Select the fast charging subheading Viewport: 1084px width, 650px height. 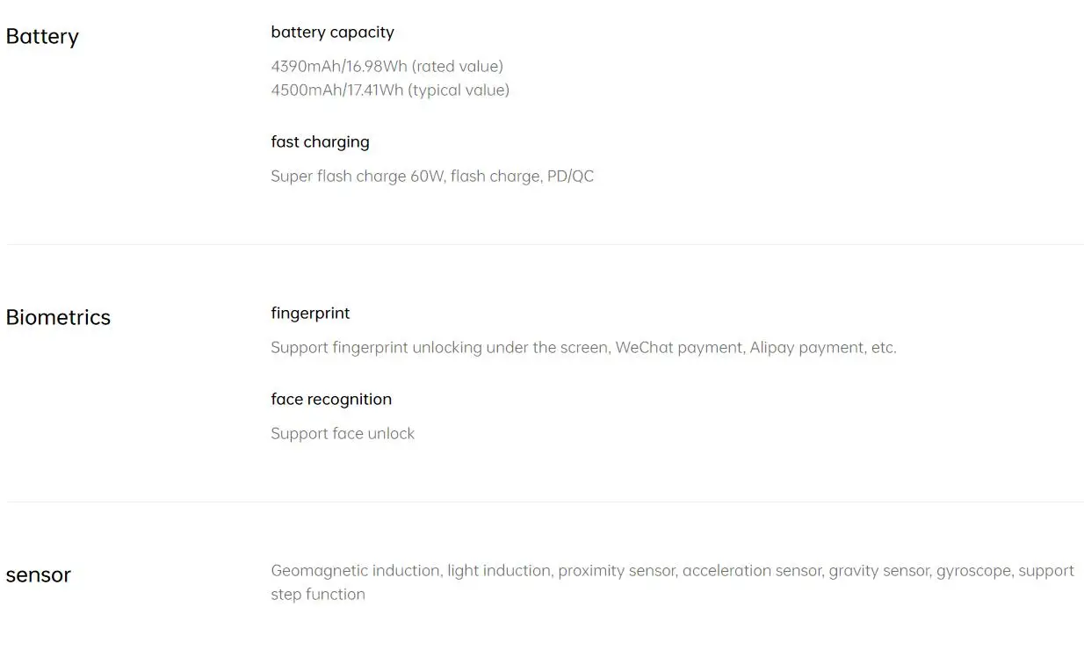[320, 142]
